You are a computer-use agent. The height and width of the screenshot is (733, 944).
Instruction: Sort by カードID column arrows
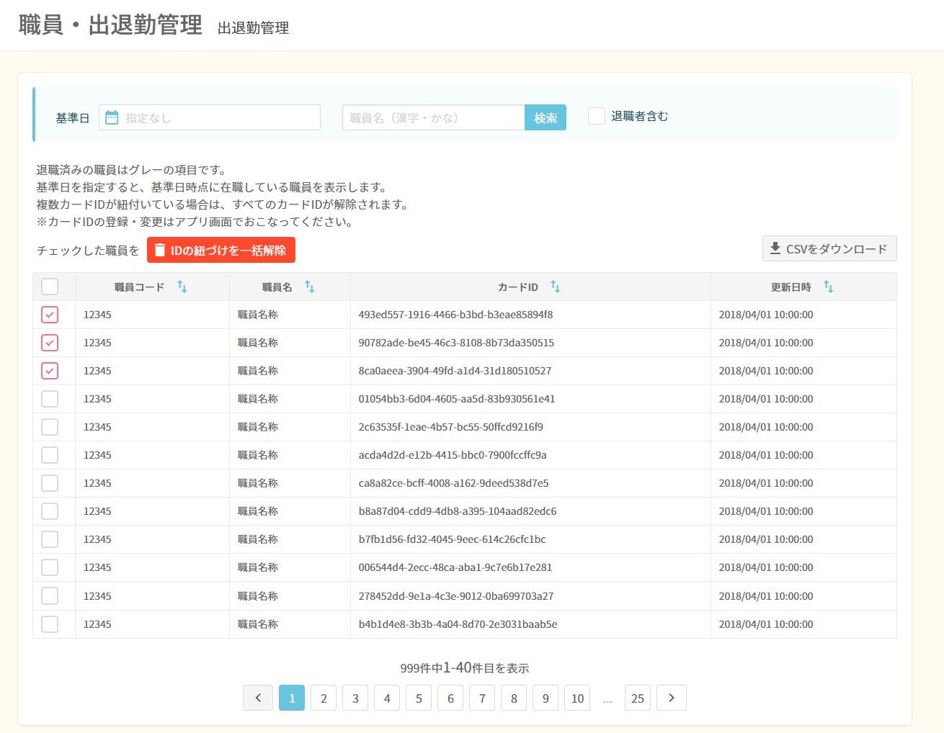556,287
